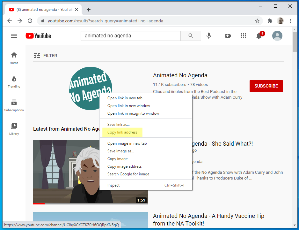Choose Inspect from the context menu

(146, 185)
